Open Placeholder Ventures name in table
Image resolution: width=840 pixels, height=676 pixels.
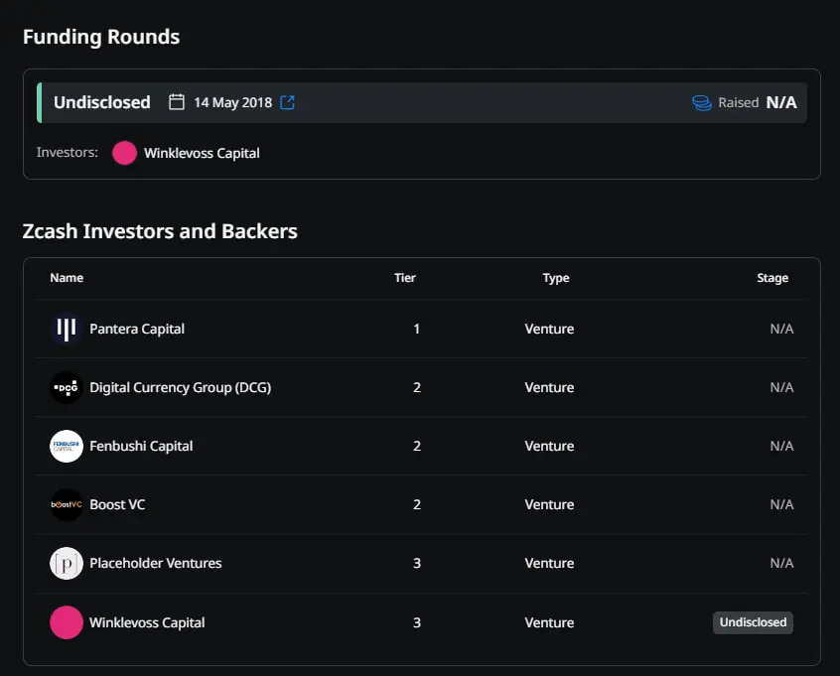155,563
